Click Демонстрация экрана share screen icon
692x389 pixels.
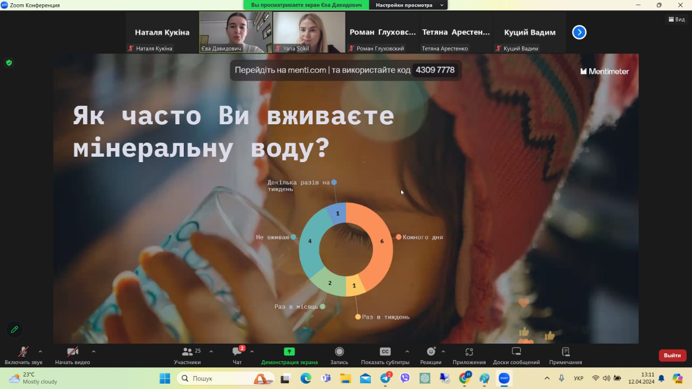pyautogui.click(x=289, y=352)
